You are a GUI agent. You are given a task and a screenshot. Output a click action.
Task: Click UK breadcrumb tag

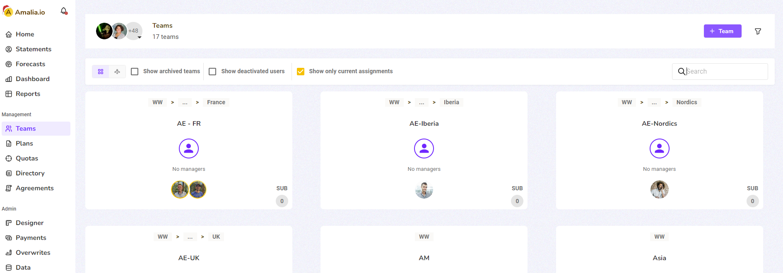click(x=216, y=237)
